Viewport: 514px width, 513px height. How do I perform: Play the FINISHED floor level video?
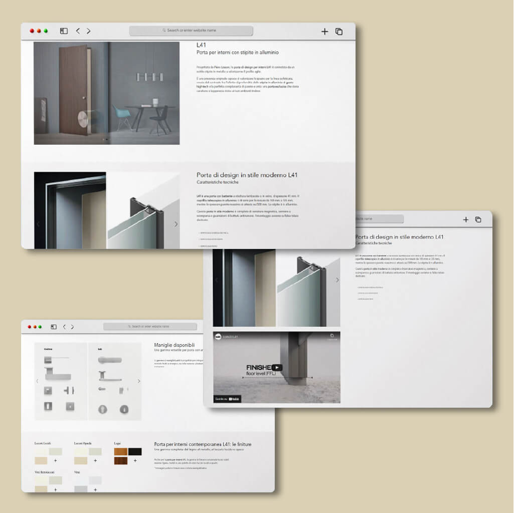click(276, 367)
